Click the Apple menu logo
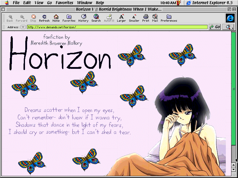238x178 pixels. coord(7,3)
